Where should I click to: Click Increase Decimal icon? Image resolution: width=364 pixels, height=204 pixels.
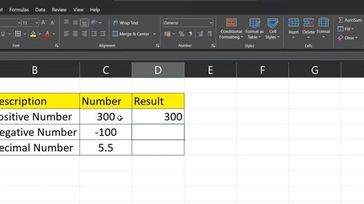pos(200,34)
